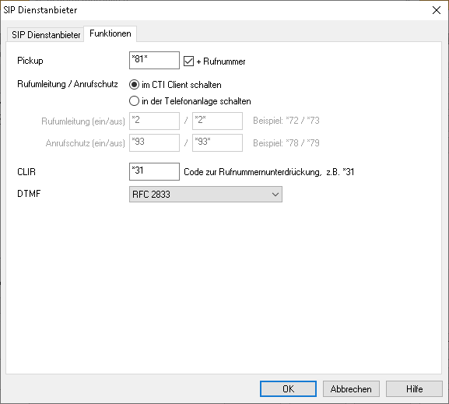449x404 pixels.
Task: Confirm settings with the OK button
Action: [x=288, y=388]
